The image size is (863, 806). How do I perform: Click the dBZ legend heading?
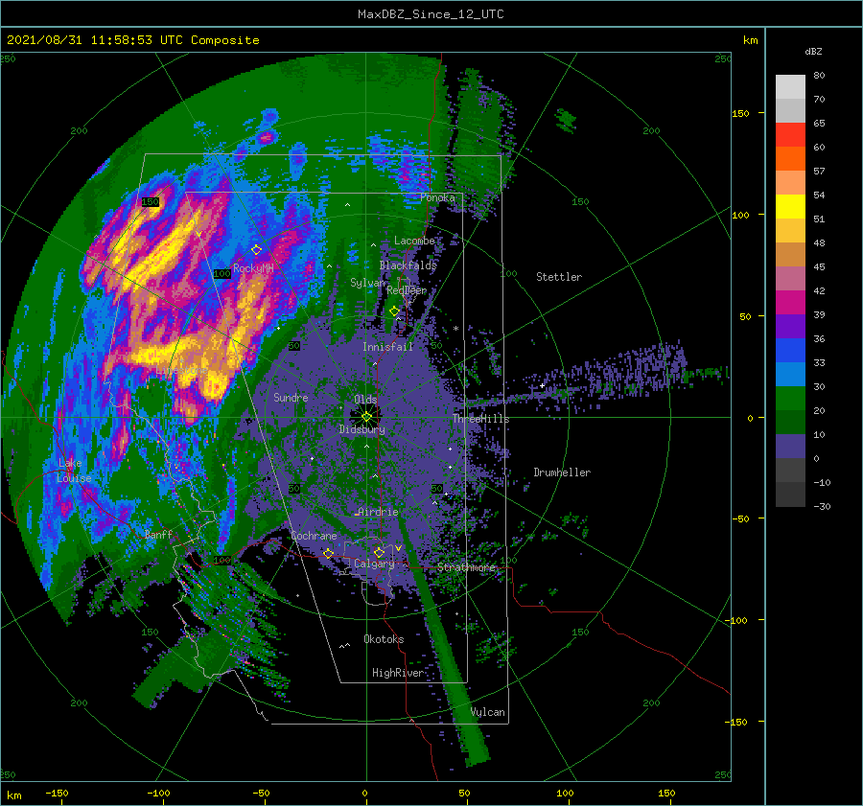(x=813, y=51)
